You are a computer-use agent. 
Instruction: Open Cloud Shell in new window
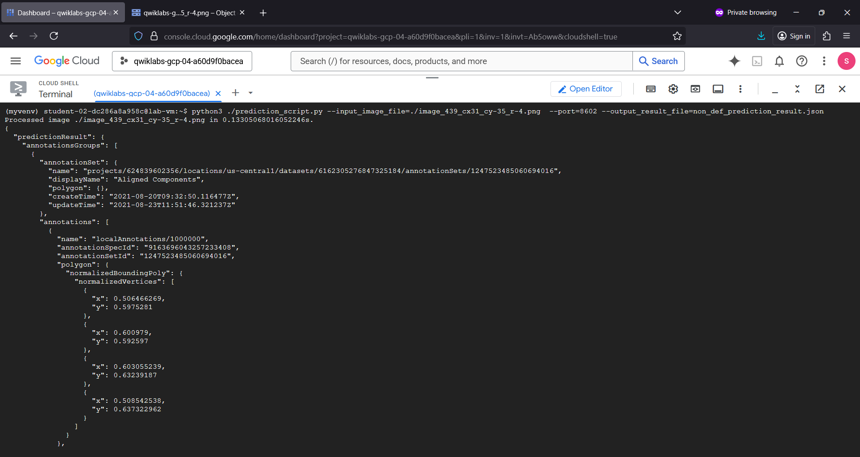tap(820, 89)
